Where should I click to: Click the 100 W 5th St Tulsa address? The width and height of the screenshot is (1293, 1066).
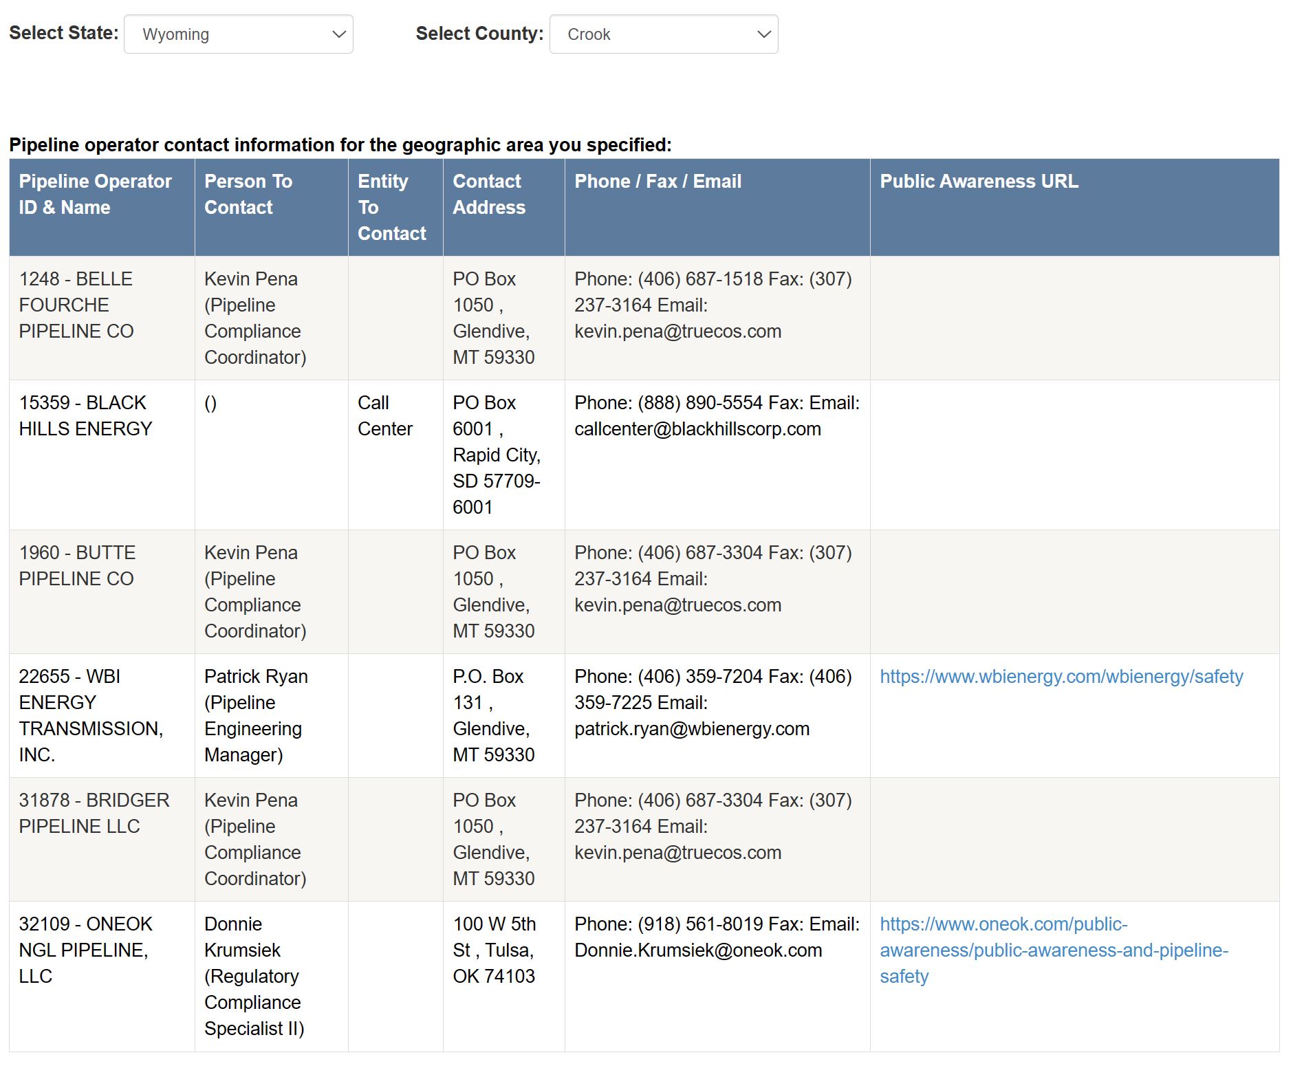503,977
